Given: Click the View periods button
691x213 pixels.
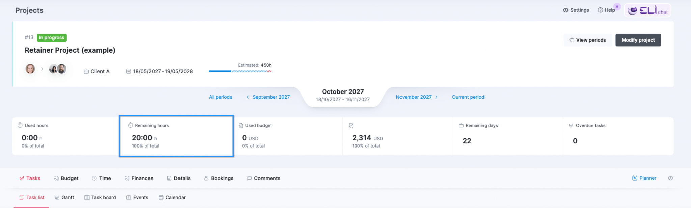Looking at the screenshot, I should pyautogui.click(x=587, y=40).
